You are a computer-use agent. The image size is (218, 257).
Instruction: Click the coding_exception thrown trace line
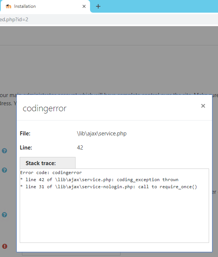coord(99,180)
